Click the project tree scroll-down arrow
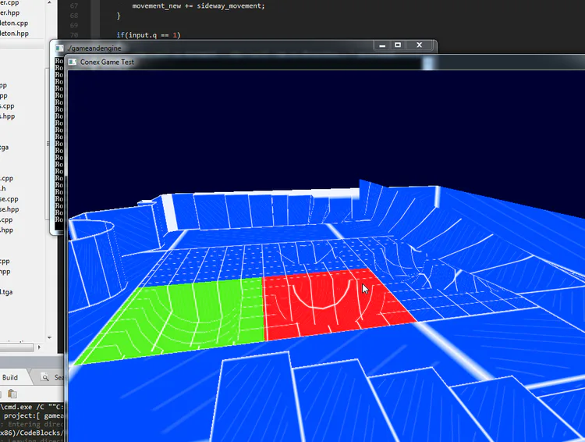 tap(49, 338)
